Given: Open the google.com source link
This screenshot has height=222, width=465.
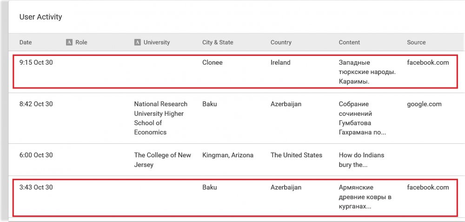Looking at the screenshot, I should pos(424,104).
